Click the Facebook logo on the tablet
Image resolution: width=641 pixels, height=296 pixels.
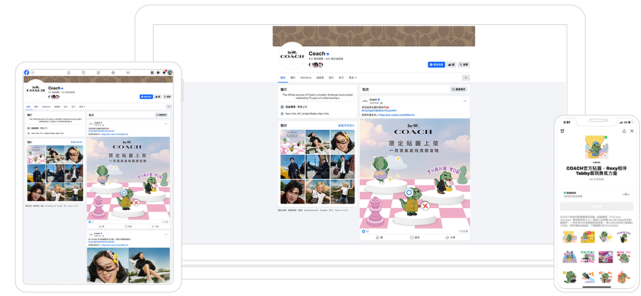(27, 73)
